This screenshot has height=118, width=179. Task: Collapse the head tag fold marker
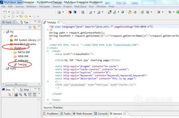click(48, 51)
